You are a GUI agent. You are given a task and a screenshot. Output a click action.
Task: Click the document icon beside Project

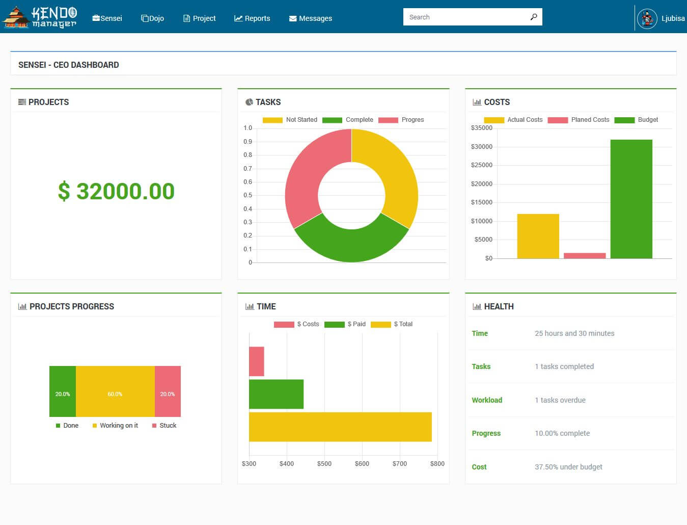186,18
